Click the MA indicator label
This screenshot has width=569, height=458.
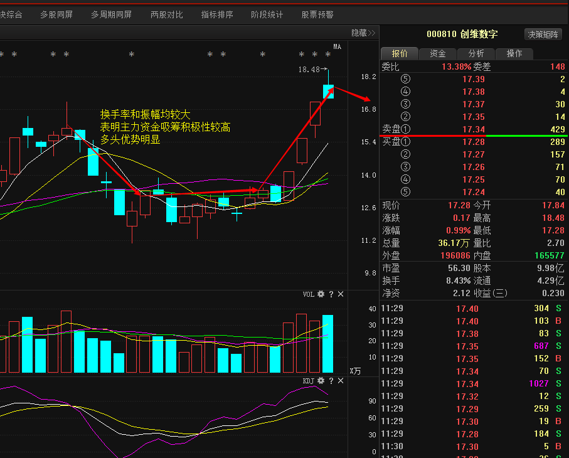coord(337,46)
